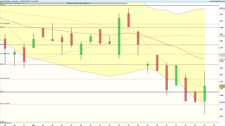The width and height of the screenshot is (225, 126).
Task: Click the 61,80% Fibonacci level label
Action: [5, 104]
